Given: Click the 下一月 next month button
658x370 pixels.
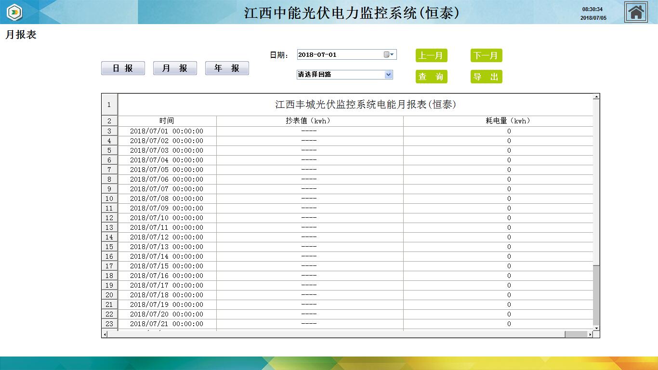Looking at the screenshot, I should click(486, 56).
